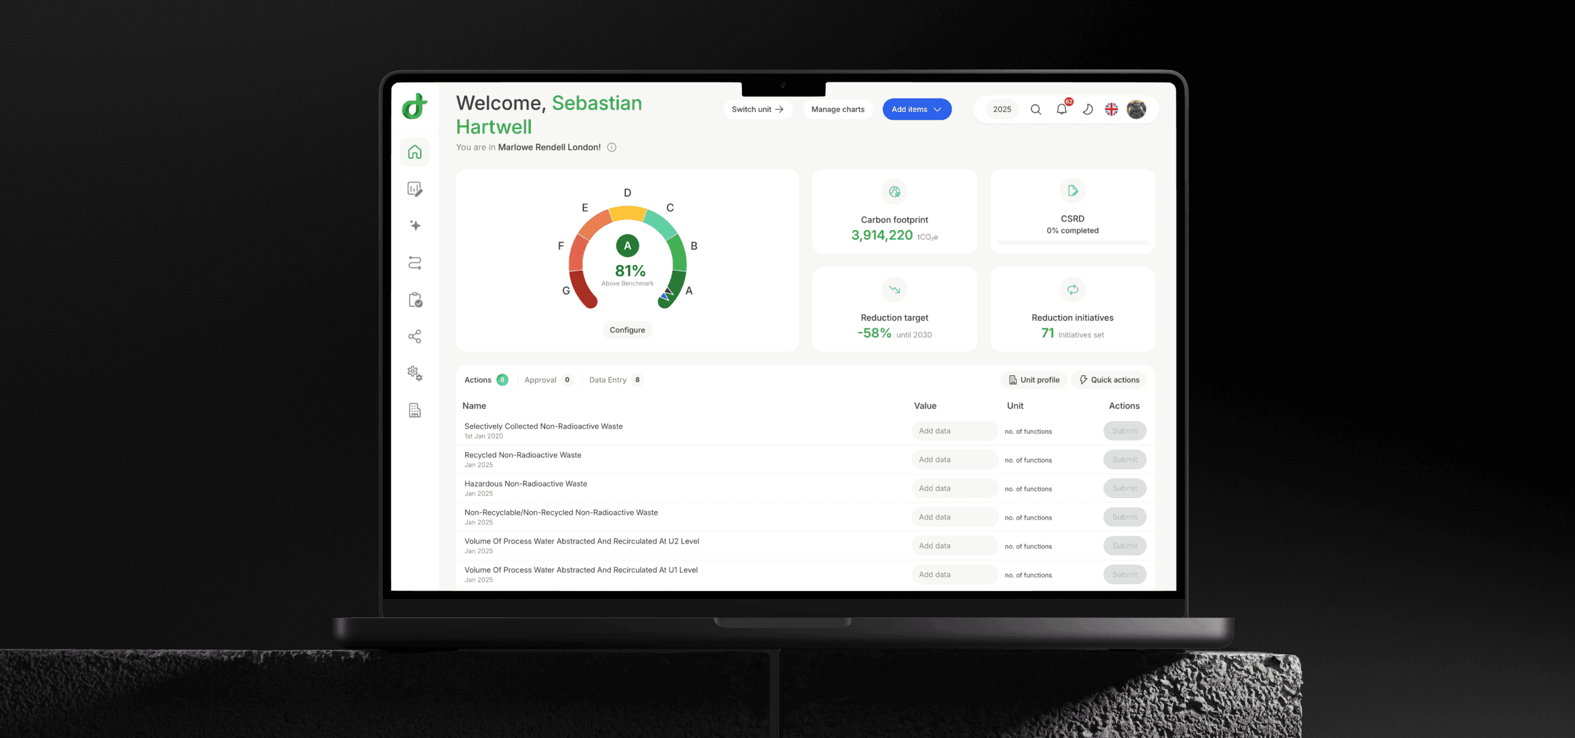Open the Unit profile button
Screen dimensions: 1575x738
1034,380
